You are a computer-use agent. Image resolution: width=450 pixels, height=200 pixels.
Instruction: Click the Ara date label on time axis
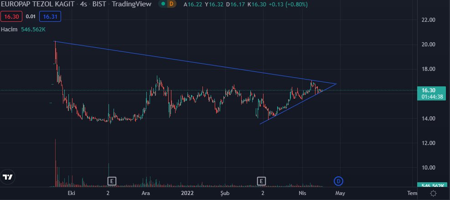[x=146, y=193]
